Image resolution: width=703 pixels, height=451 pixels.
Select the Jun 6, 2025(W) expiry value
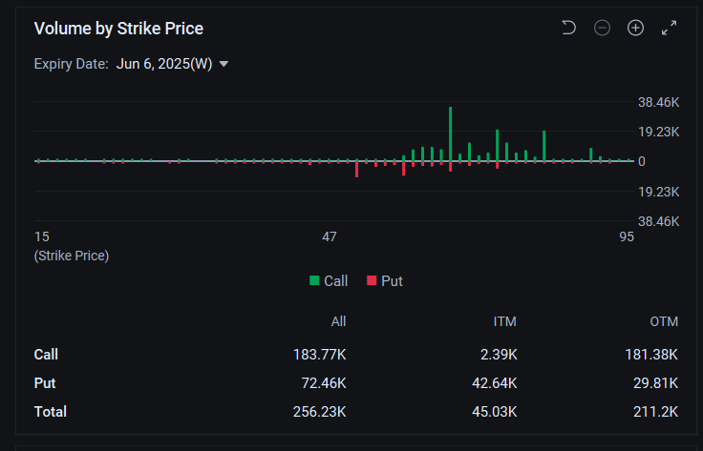pos(164,64)
